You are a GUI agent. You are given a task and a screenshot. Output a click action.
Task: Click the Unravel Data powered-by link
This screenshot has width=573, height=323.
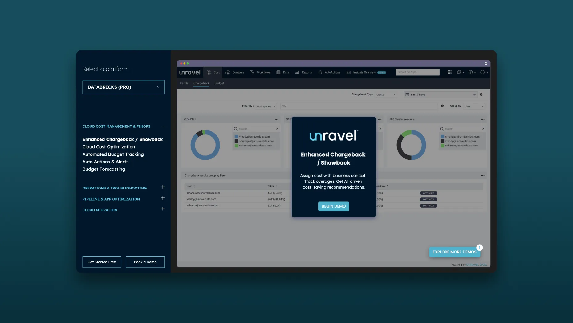(476, 265)
